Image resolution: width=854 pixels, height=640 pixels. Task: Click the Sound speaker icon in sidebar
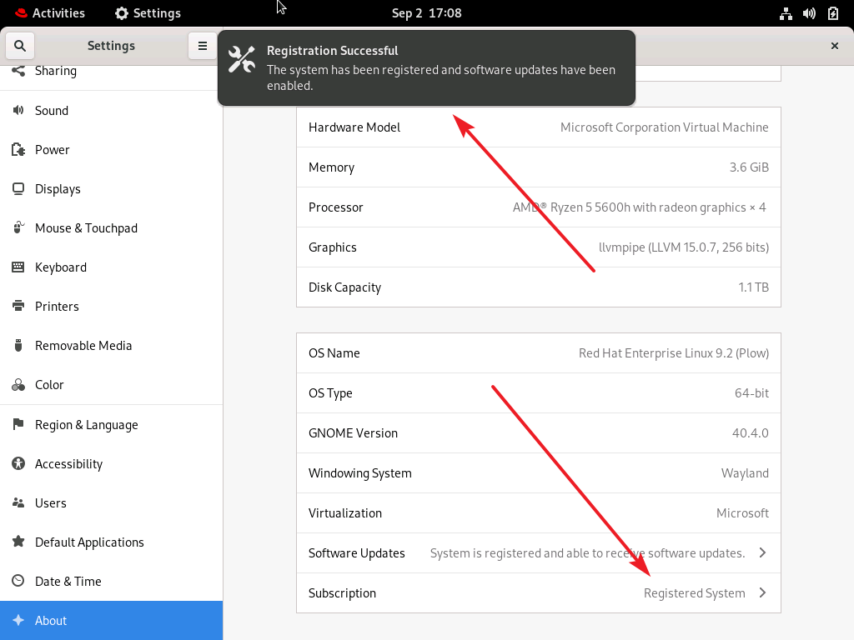(x=18, y=111)
